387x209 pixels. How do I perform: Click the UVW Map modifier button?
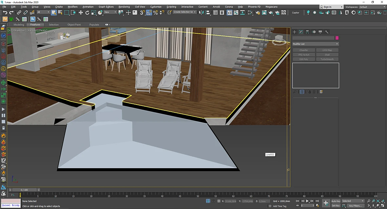pyautogui.click(x=327, y=50)
